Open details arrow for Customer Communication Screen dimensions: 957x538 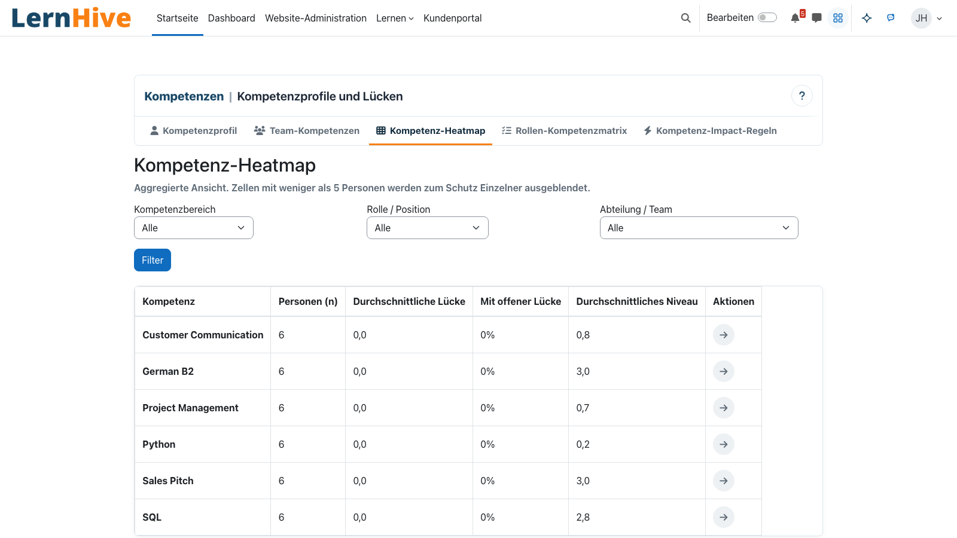724,335
